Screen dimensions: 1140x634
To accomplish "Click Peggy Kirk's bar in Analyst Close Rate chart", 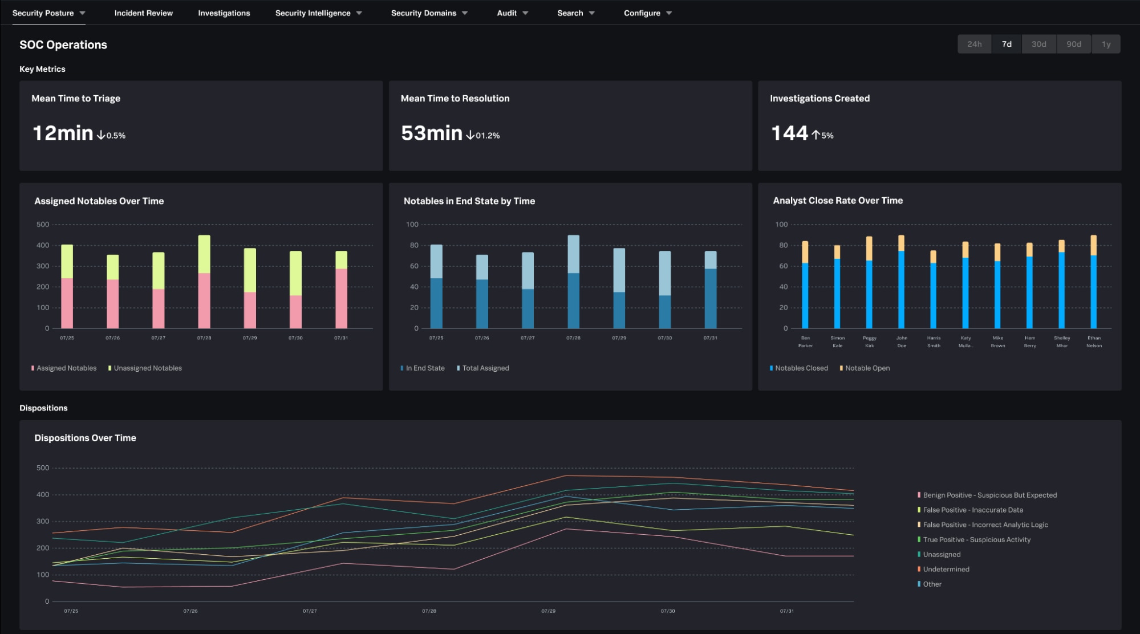I will (x=869, y=282).
